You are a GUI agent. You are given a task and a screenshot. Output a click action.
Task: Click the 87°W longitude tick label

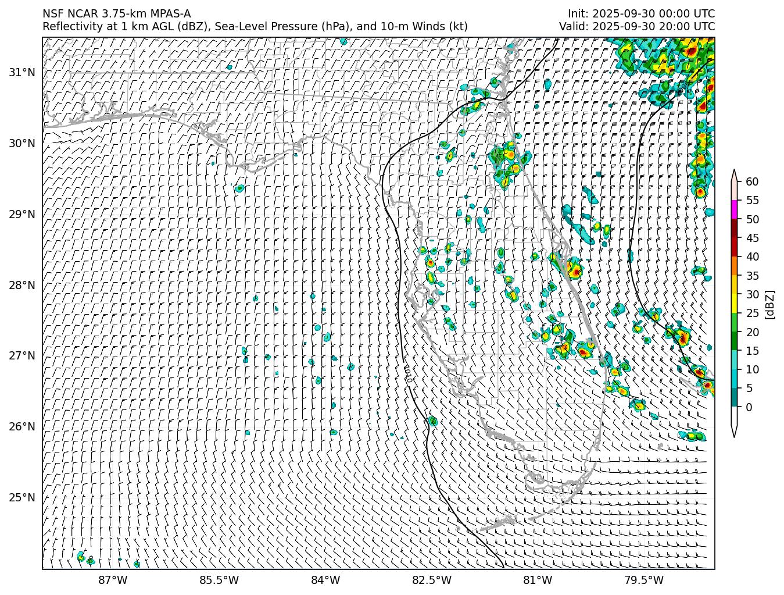(113, 580)
